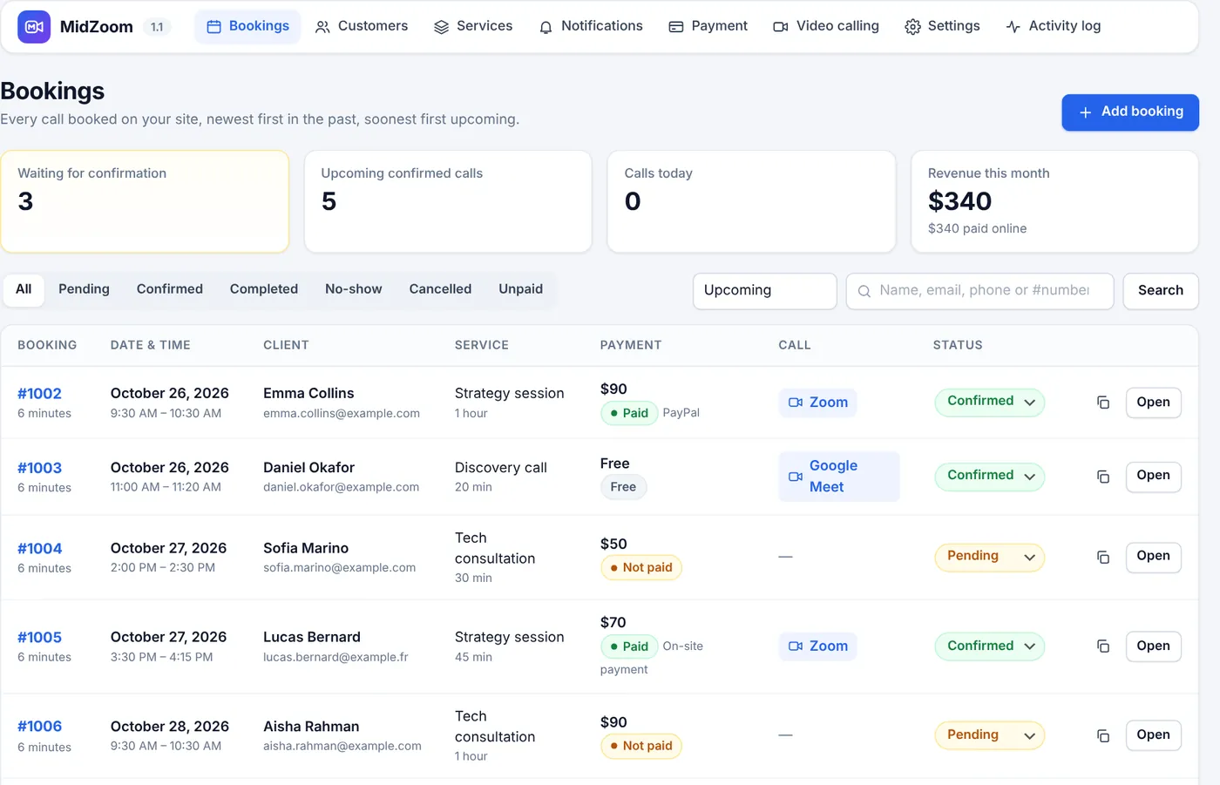Click the Not paid badge for Aisha Rahman
1220x785 pixels.
641,746
